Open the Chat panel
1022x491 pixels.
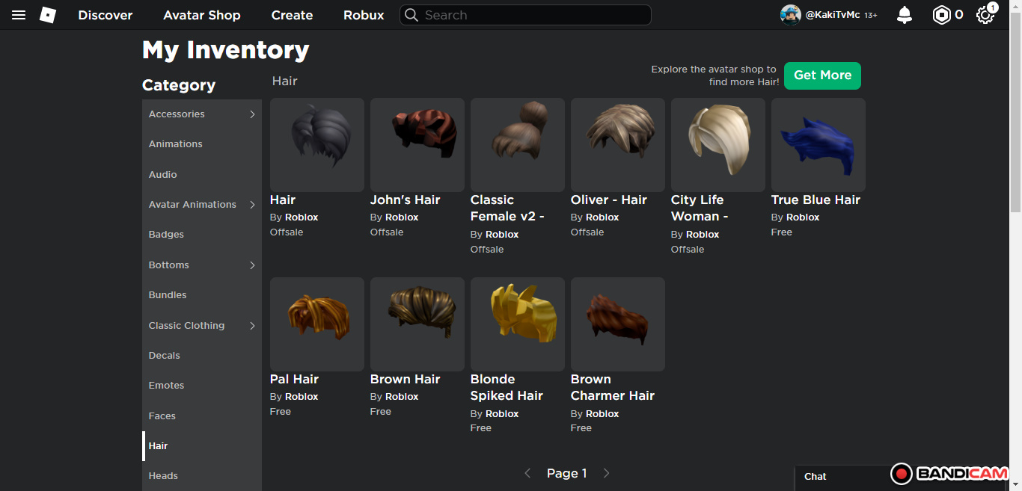click(x=816, y=477)
